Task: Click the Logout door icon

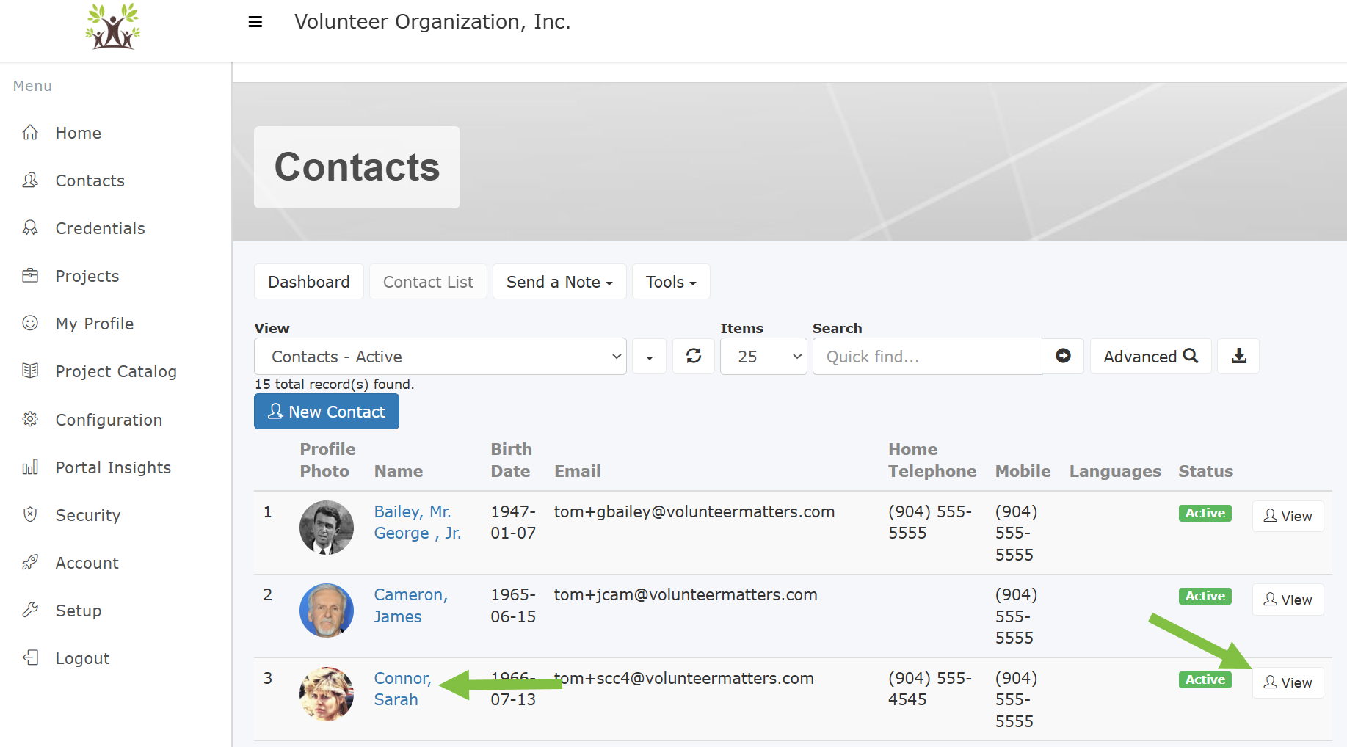Action: pos(30,657)
